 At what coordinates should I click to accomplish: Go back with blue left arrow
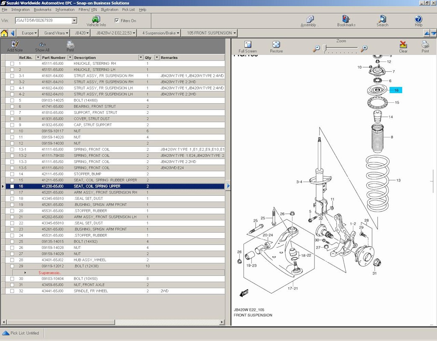point(12,33)
